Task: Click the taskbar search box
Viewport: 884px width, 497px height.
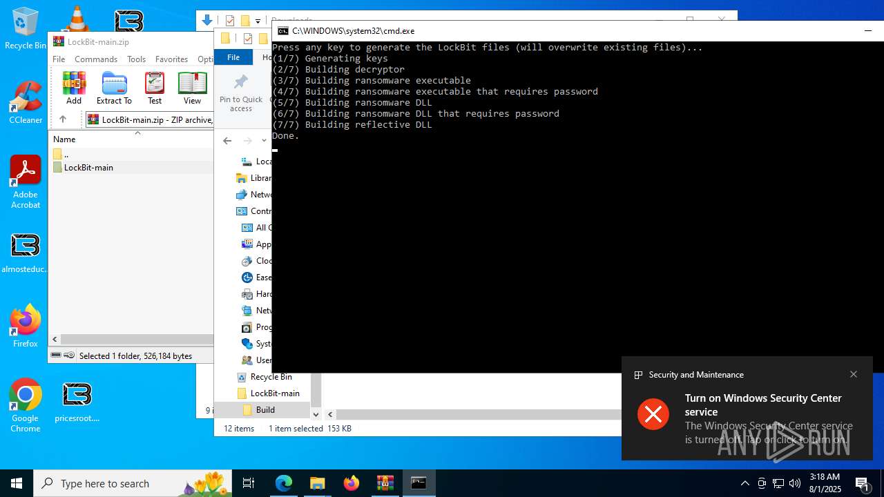Action: 133,483
